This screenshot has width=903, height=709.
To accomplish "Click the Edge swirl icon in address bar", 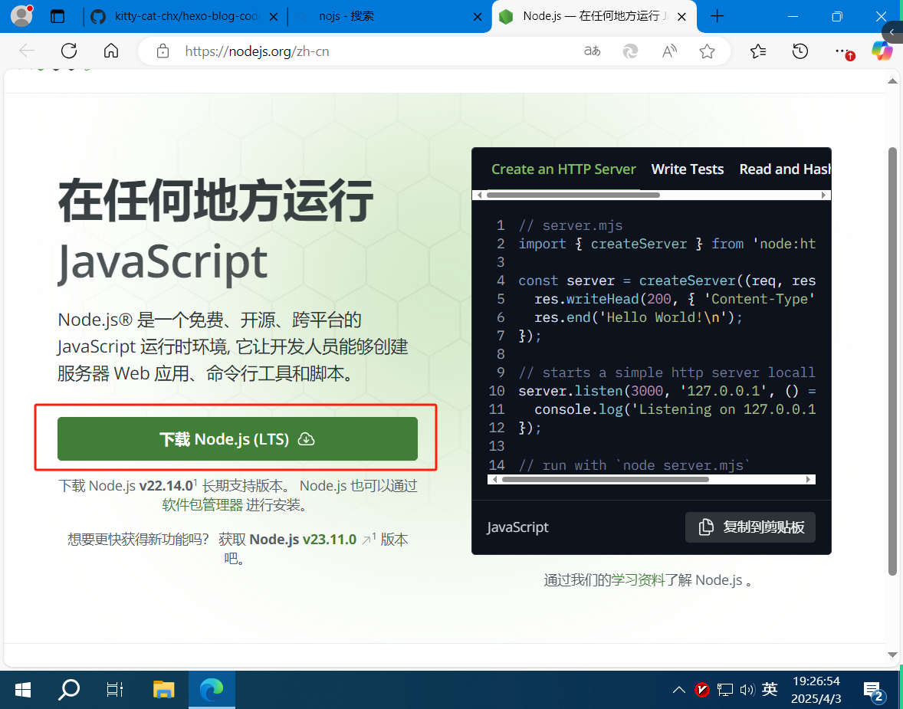I will [x=630, y=51].
